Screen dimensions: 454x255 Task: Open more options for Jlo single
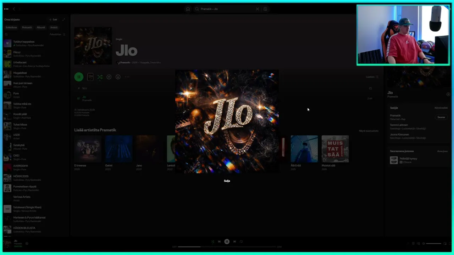point(127,77)
